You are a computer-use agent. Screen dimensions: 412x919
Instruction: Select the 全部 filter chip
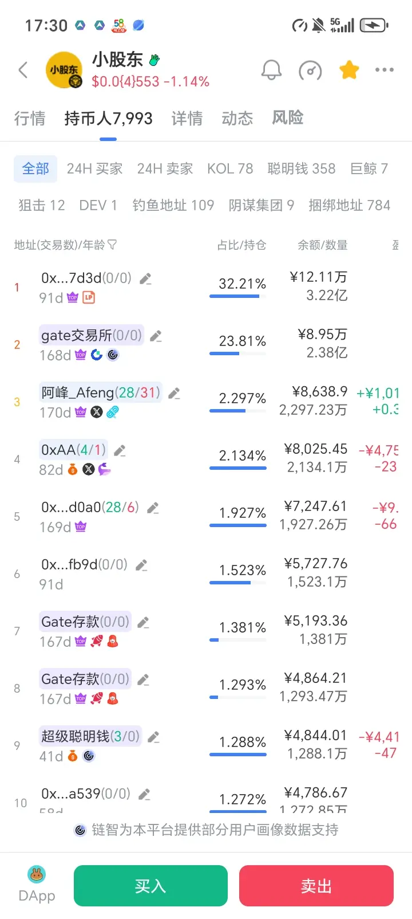pyautogui.click(x=35, y=168)
